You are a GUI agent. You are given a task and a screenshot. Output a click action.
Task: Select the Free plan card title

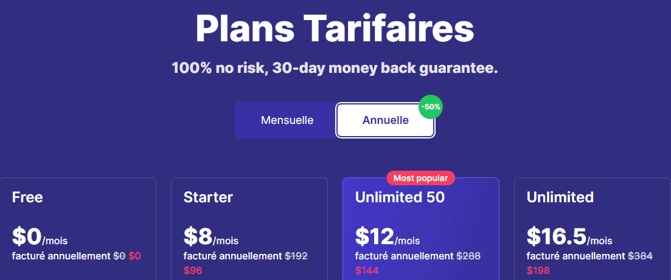coord(27,197)
